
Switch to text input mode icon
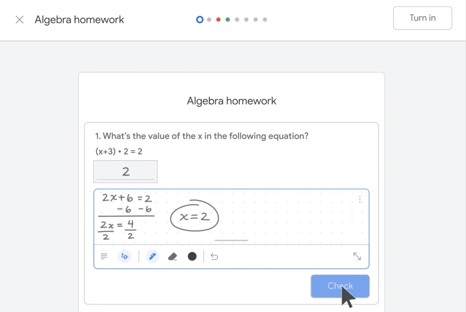[x=104, y=256]
